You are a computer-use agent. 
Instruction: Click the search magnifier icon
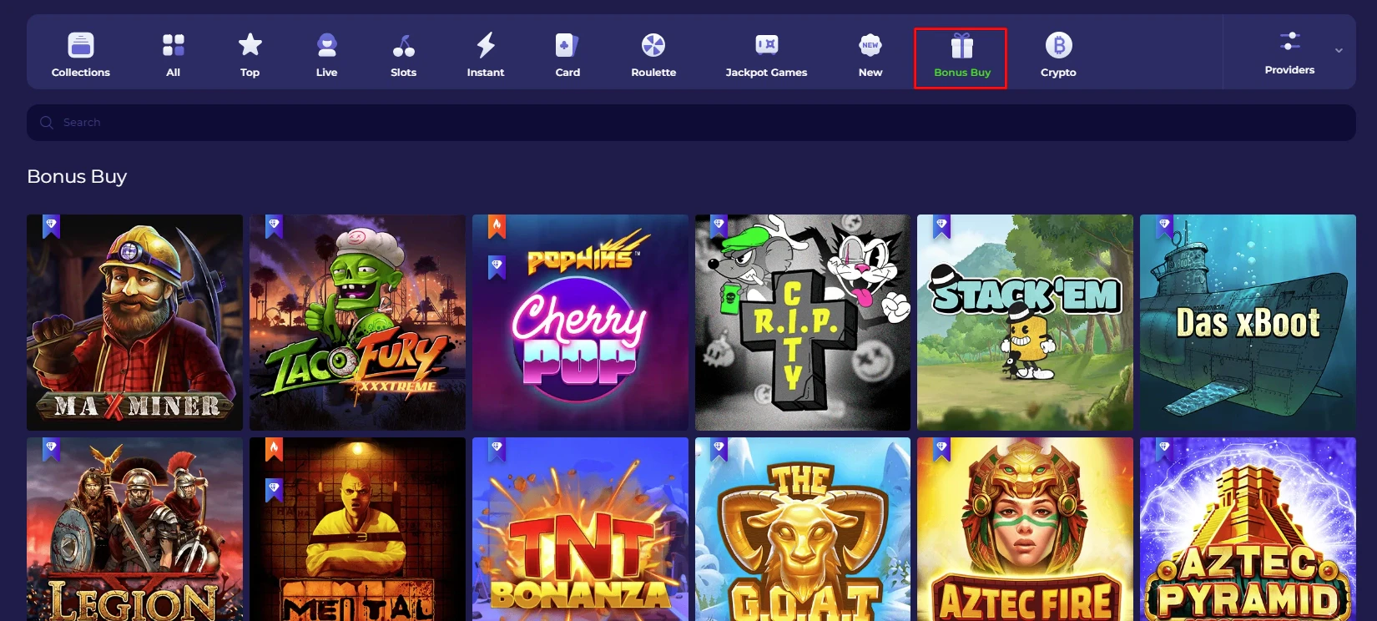[x=47, y=123]
